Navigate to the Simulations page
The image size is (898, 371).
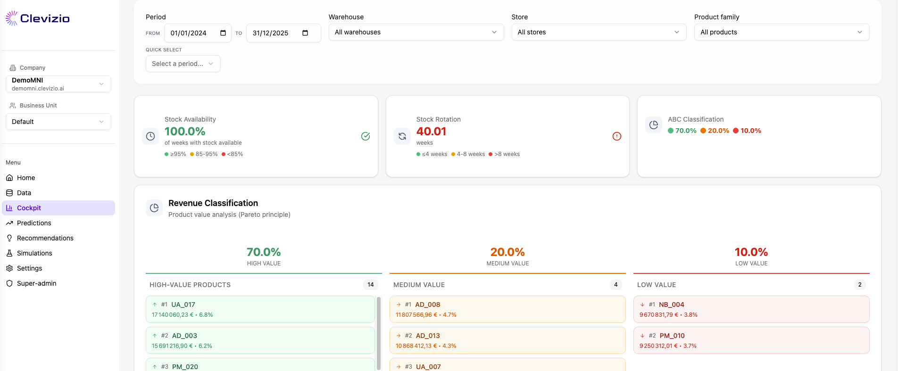coord(34,253)
